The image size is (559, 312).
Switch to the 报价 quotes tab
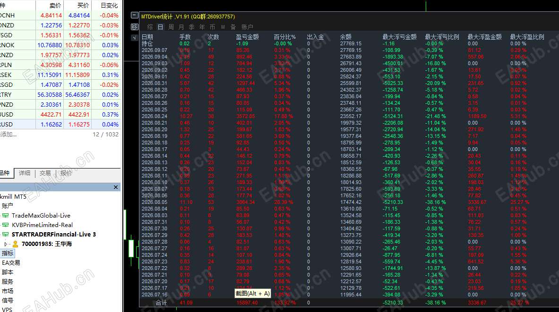click(x=66, y=173)
